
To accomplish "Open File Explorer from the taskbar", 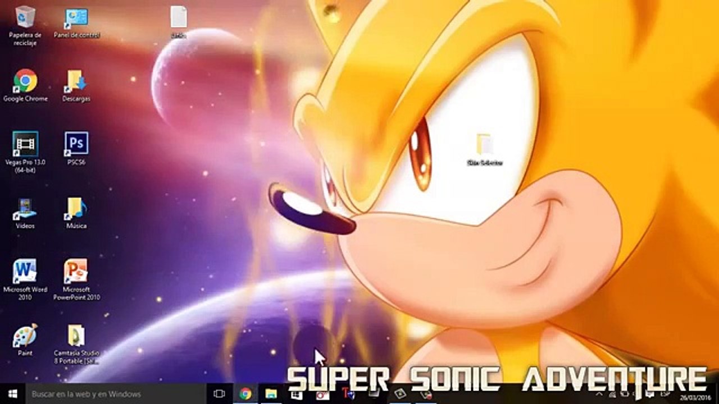I will click(271, 394).
